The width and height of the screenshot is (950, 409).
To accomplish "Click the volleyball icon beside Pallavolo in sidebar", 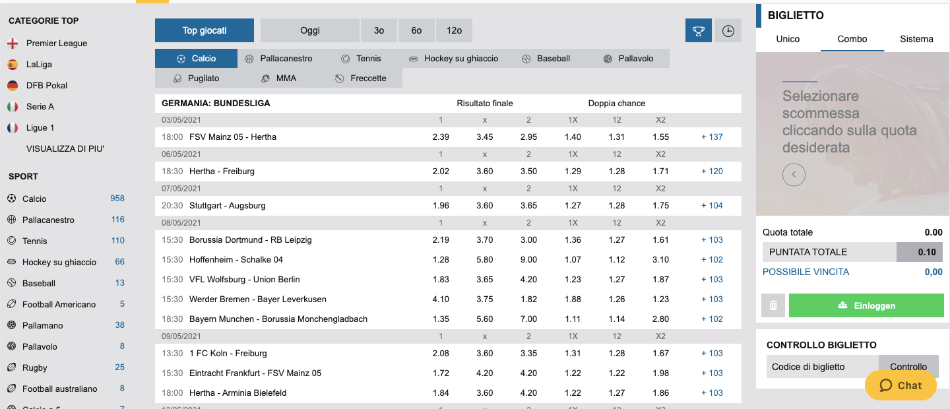I will pyautogui.click(x=11, y=346).
